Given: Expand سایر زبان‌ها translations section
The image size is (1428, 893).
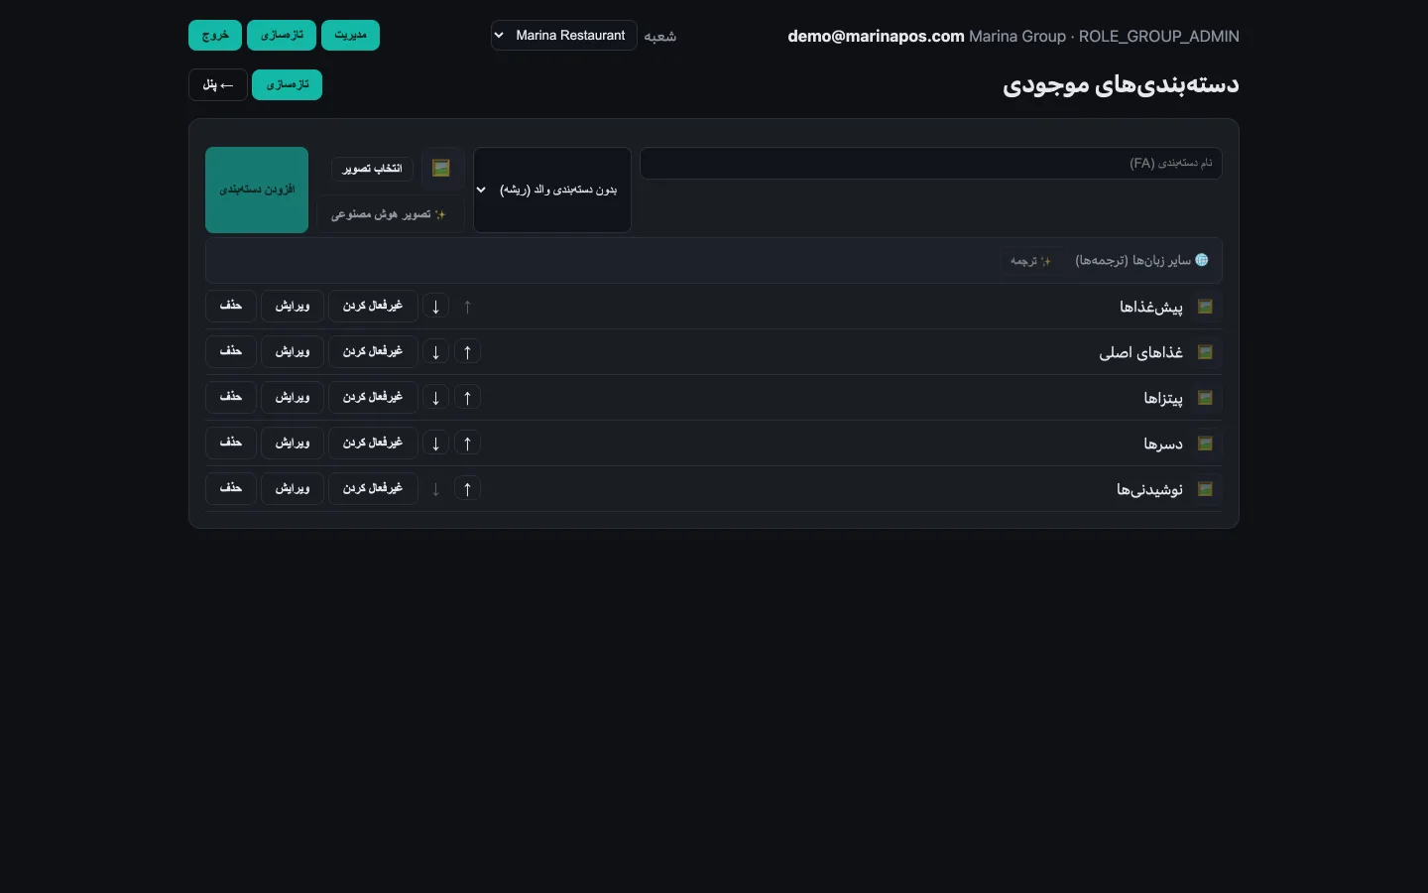Looking at the screenshot, I should click(x=1141, y=260).
